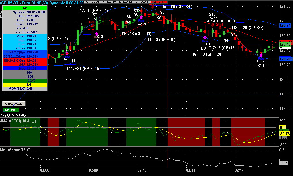Click the T15: +20 (GP + 30) annotation
The image size is (293, 176).
[x=176, y=7]
